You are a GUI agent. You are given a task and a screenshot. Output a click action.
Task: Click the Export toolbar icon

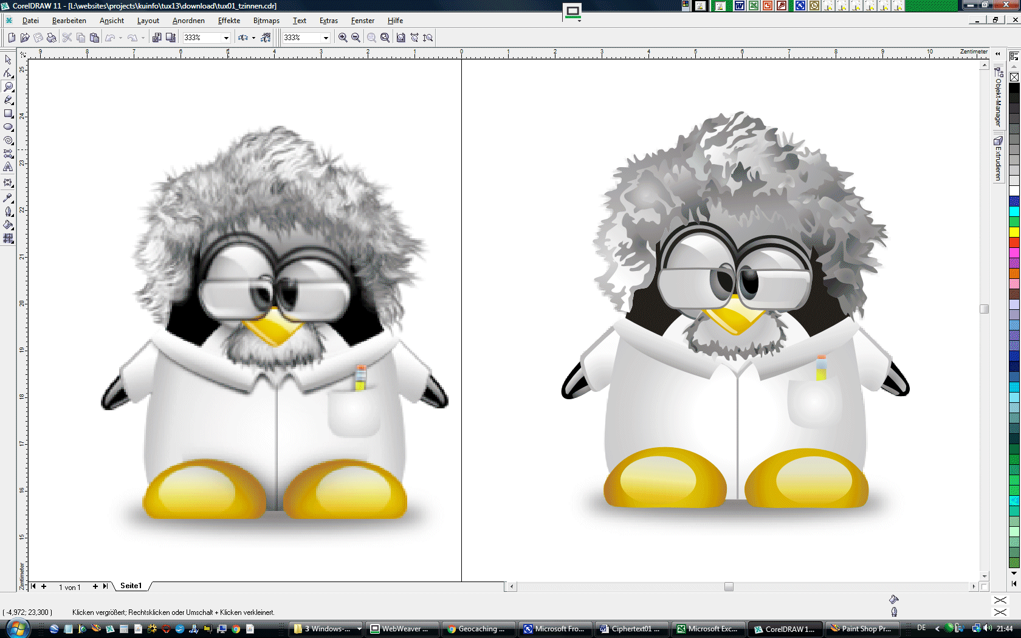tap(171, 38)
